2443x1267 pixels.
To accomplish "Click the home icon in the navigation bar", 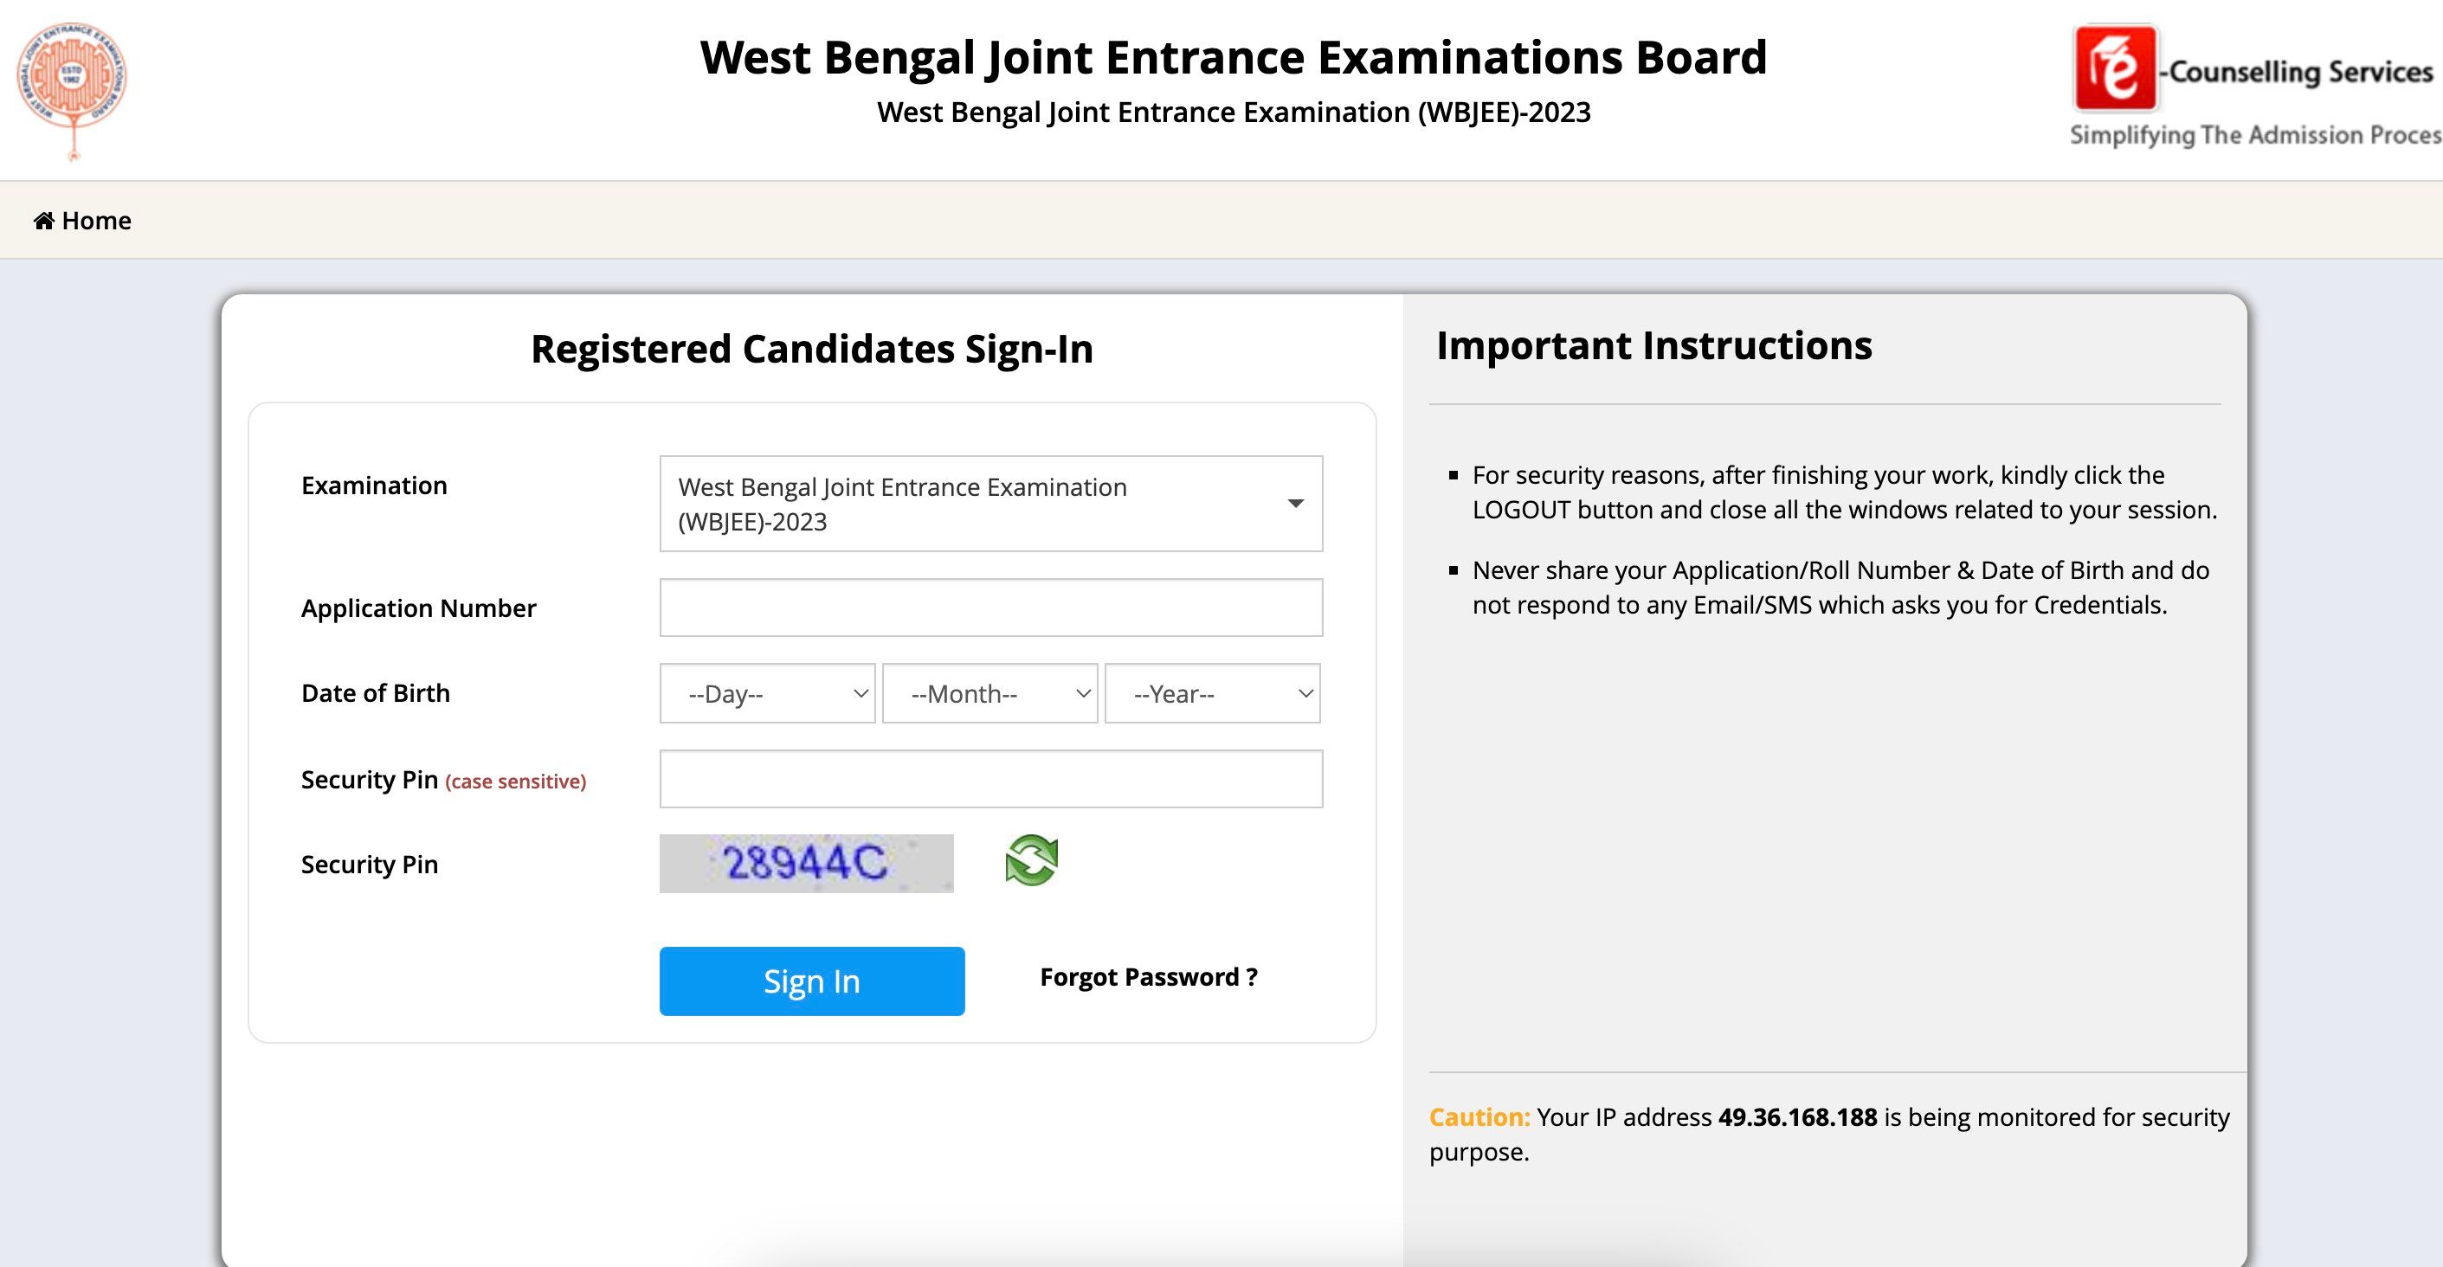I will pos(42,220).
